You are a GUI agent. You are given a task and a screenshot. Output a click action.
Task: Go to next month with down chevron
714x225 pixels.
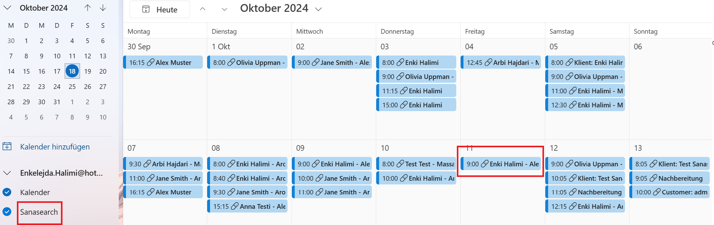click(224, 9)
